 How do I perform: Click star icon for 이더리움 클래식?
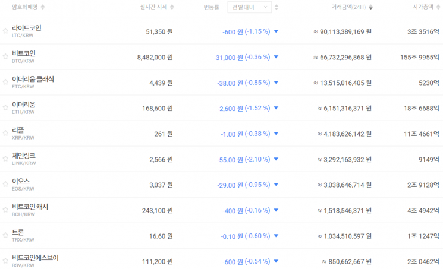[5, 82]
